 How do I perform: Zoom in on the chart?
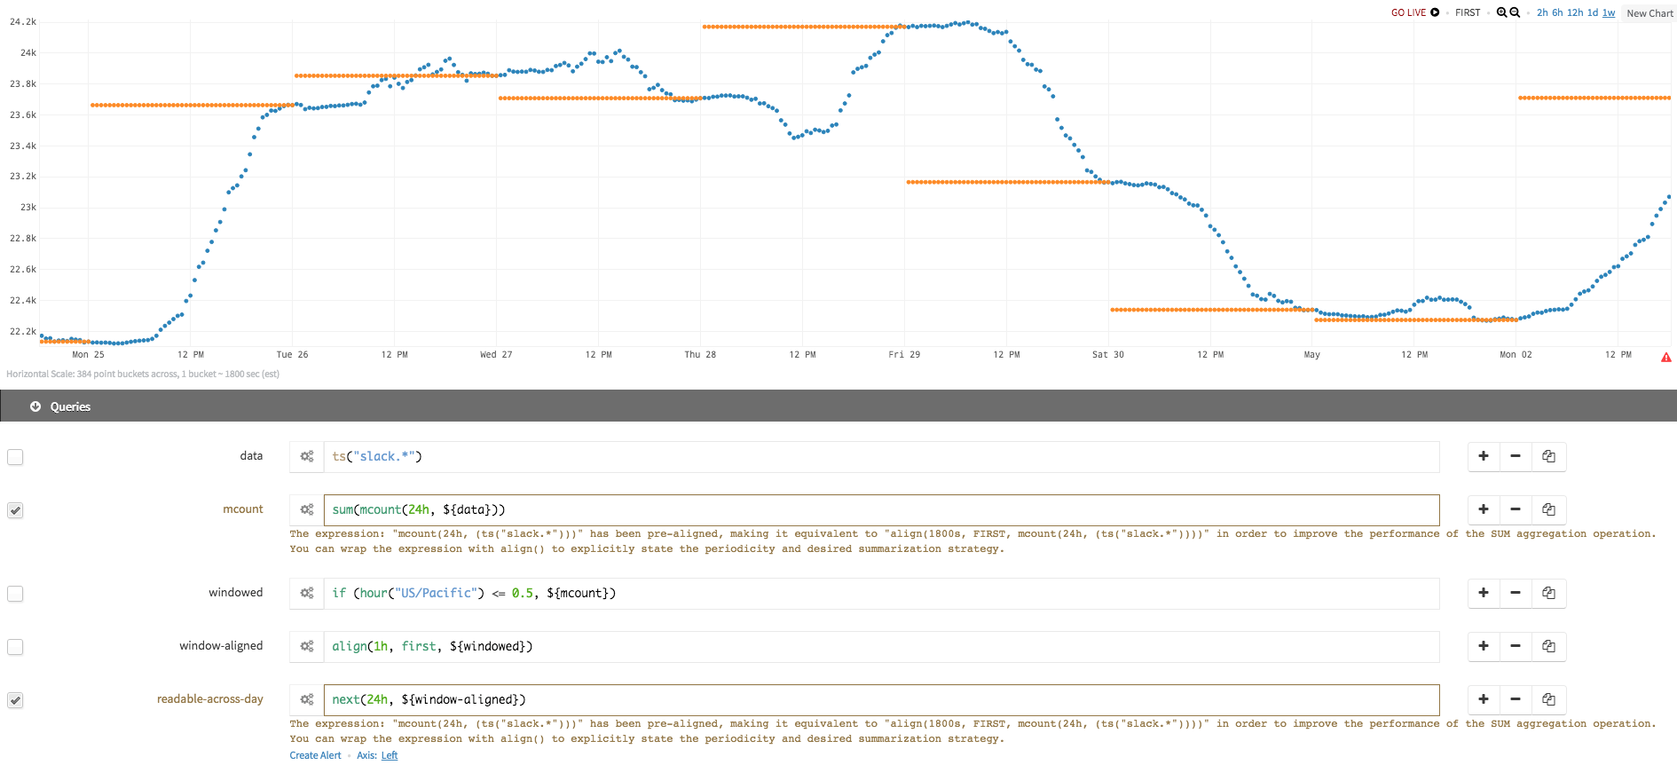tap(1501, 12)
